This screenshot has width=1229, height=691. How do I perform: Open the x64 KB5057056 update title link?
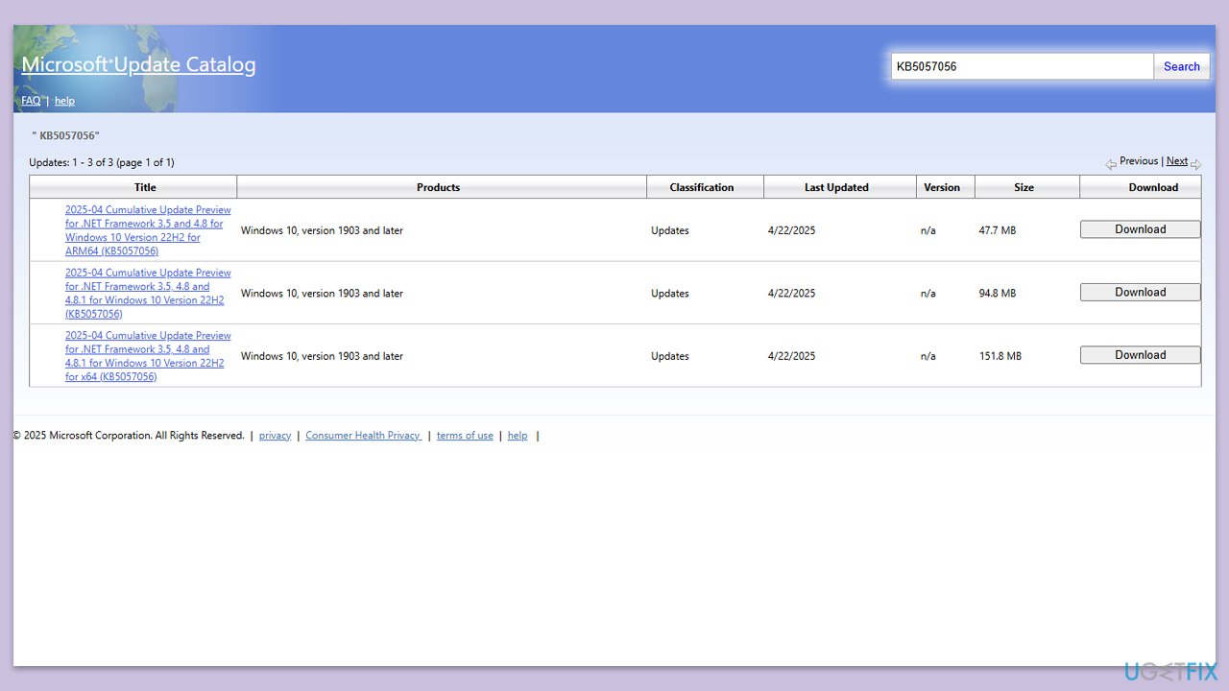tap(148, 356)
